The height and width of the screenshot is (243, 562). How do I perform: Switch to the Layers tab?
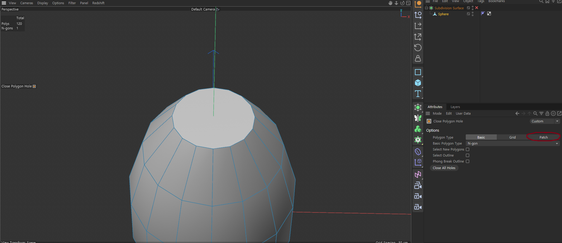click(x=455, y=107)
